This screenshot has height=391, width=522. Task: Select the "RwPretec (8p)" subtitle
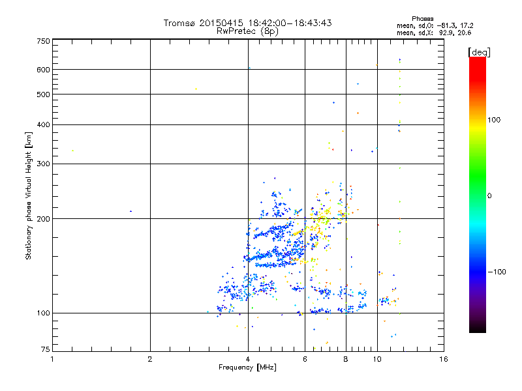(247, 31)
